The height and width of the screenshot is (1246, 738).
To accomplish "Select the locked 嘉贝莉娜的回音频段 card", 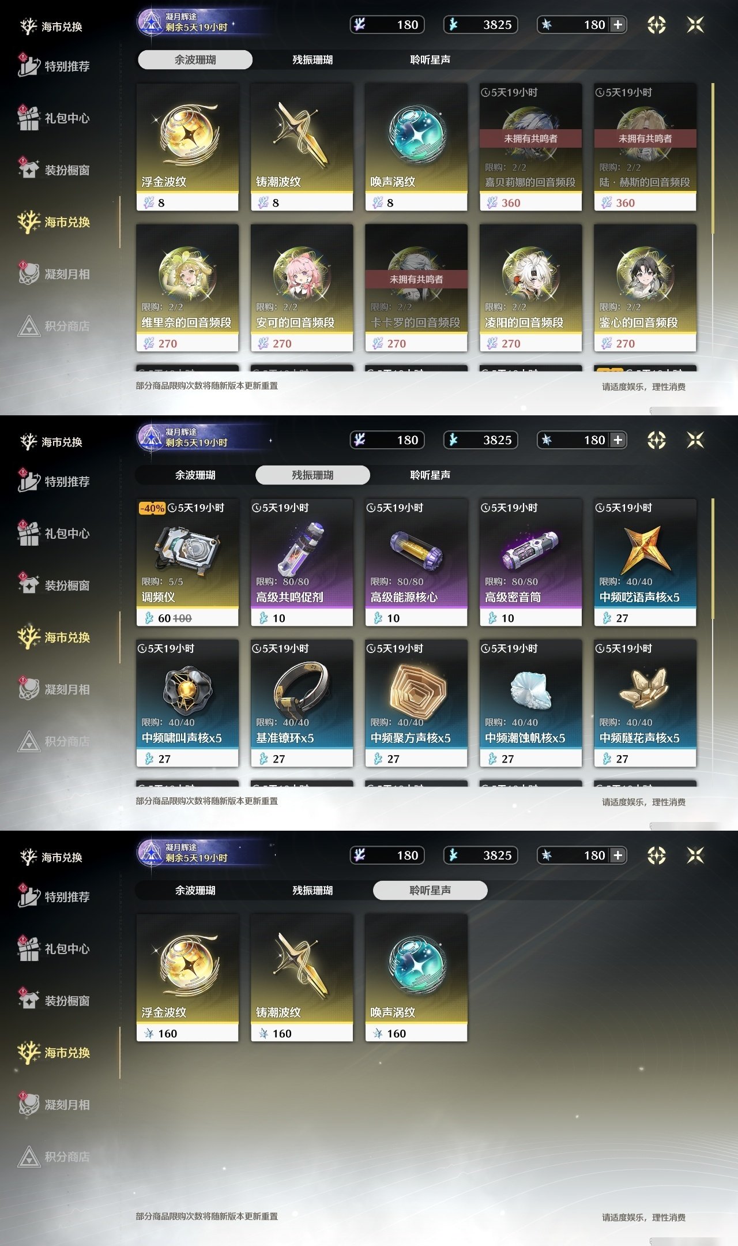I will 530,147.
